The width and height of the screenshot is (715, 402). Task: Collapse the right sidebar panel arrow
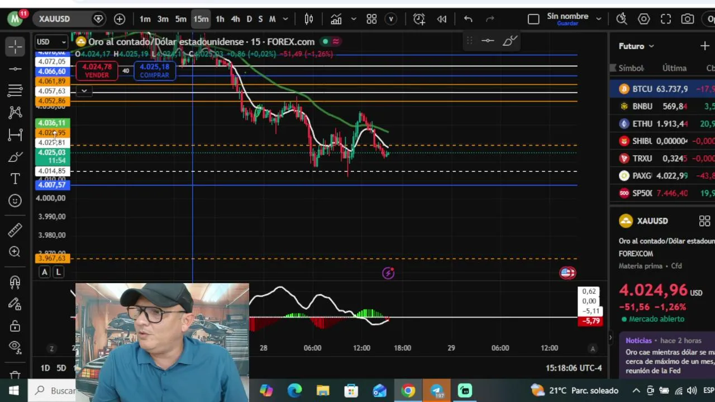[610, 337]
